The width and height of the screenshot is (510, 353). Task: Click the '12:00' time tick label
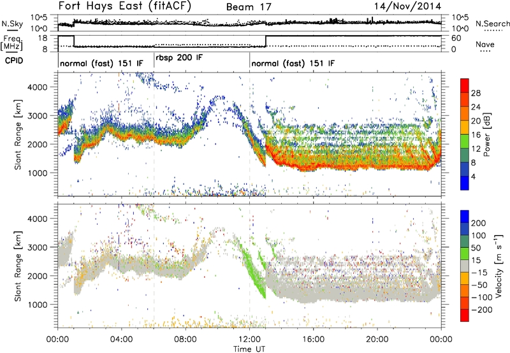[x=249, y=340]
